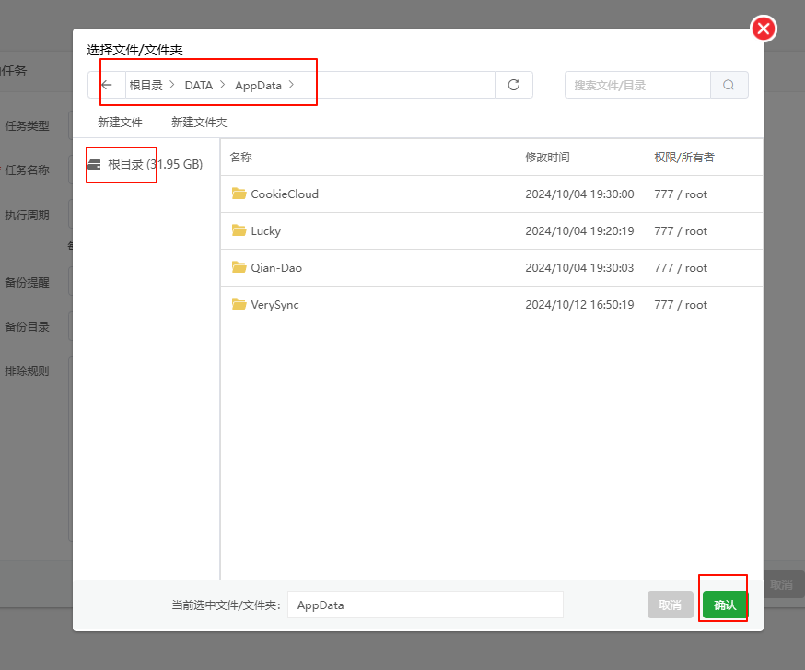The width and height of the screenshot is (805, 670).
Task: Focus the 搜索文件/目录 search field
Action: pos(637,85)
